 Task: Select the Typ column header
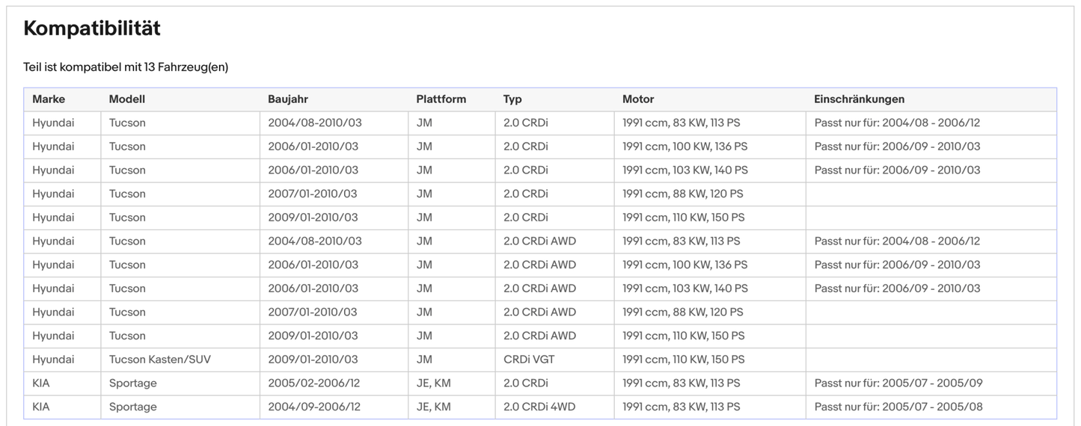click(512, 99)
